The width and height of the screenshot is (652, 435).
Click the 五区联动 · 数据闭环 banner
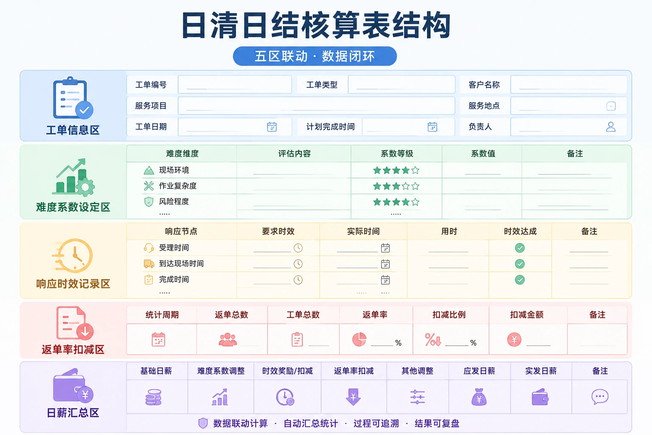pos(315,56)
